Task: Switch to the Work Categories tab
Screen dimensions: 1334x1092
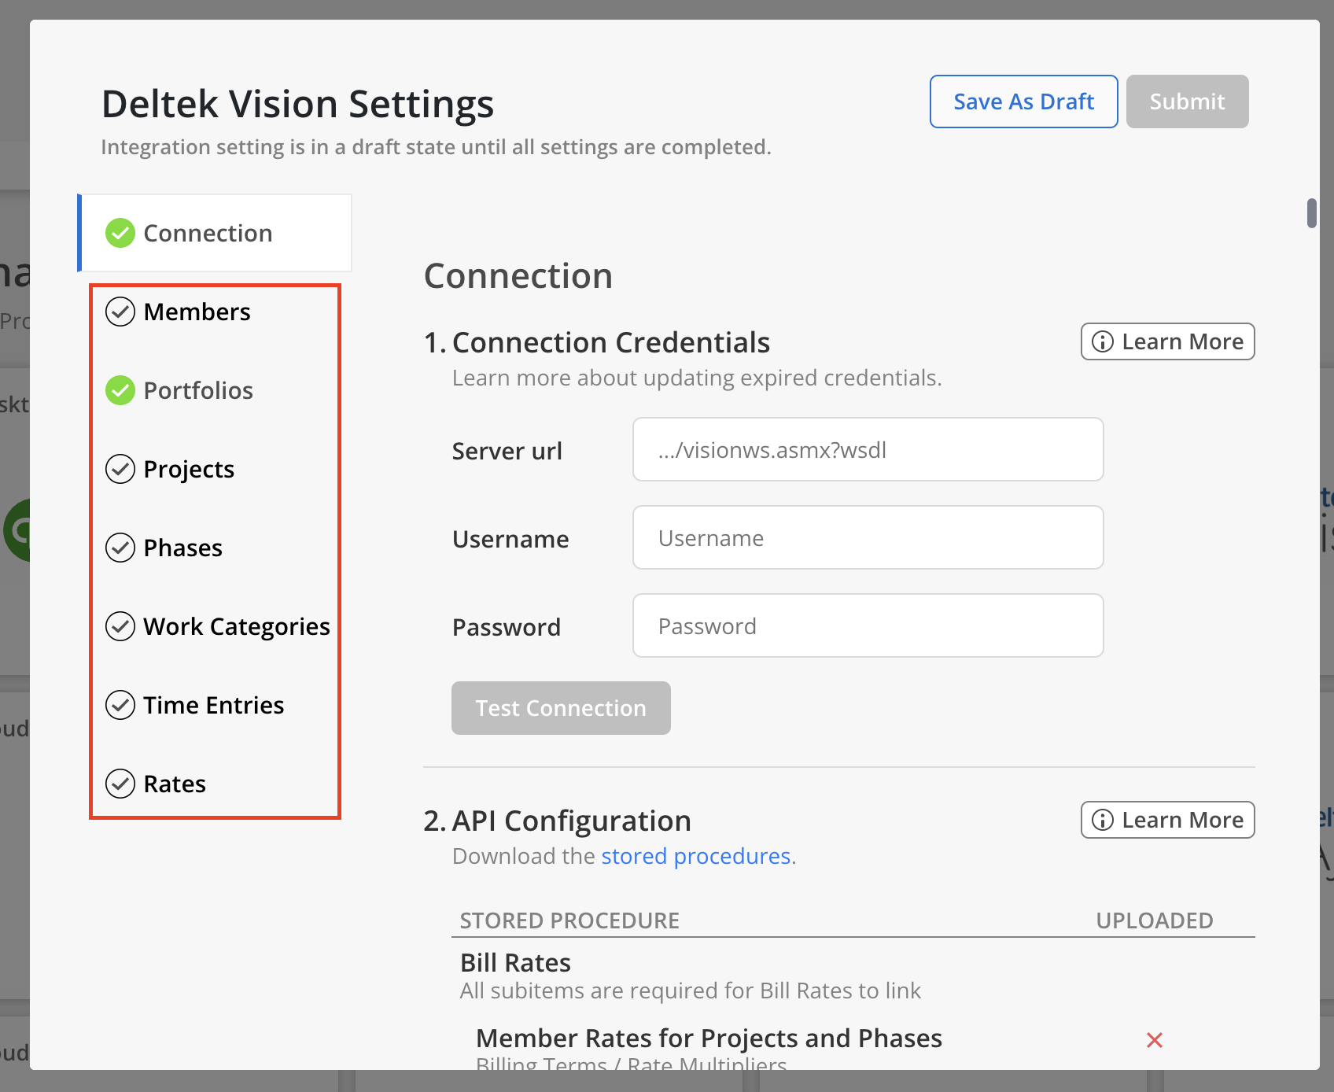Action: tap(236, 626)
